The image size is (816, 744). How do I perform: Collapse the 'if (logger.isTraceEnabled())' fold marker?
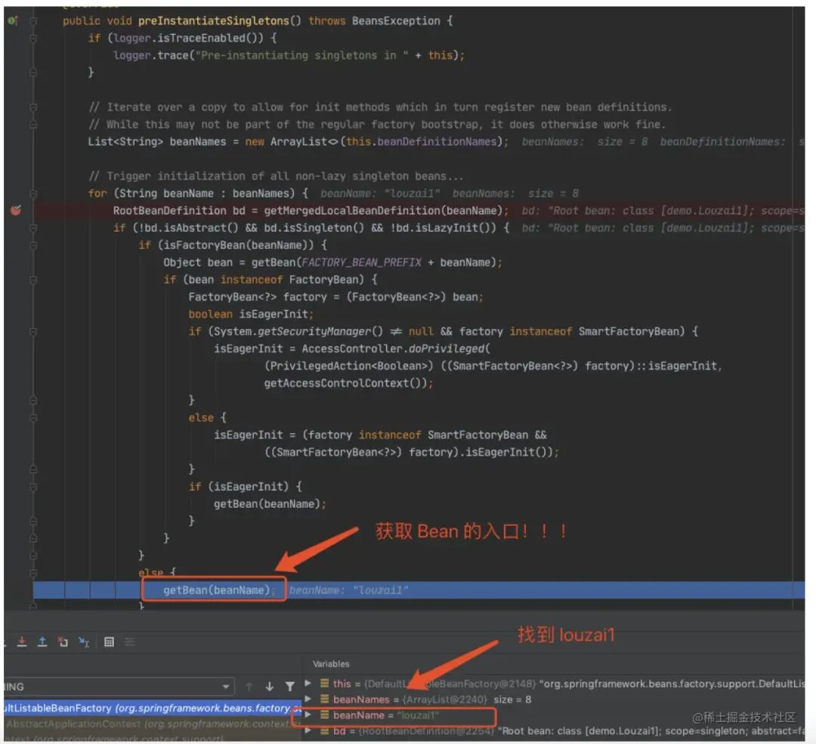(x=33, y=38)
